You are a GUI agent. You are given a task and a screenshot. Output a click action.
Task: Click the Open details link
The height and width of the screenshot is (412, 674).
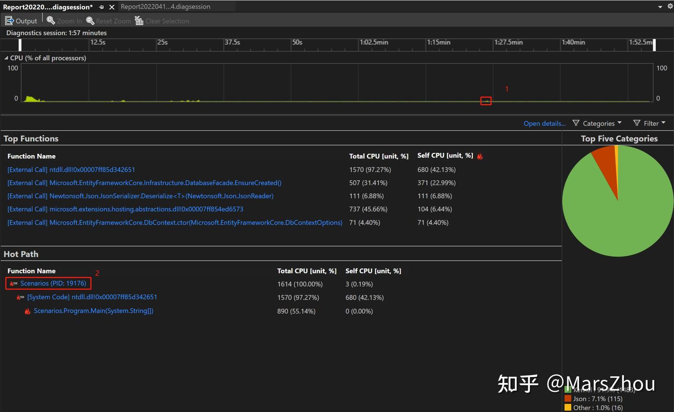point(544,123)
